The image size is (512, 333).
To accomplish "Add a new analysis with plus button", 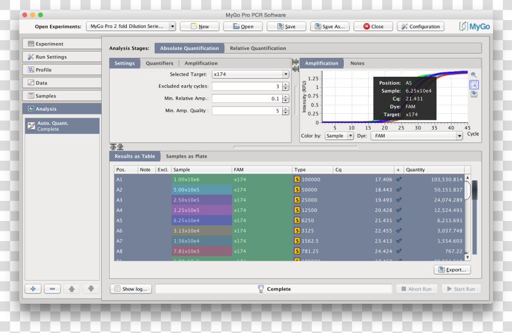I will click(33, 289).
